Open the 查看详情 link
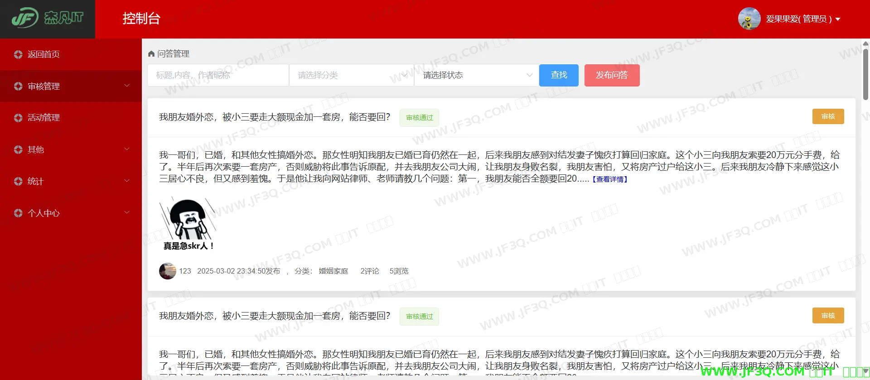 click(610, 179)
